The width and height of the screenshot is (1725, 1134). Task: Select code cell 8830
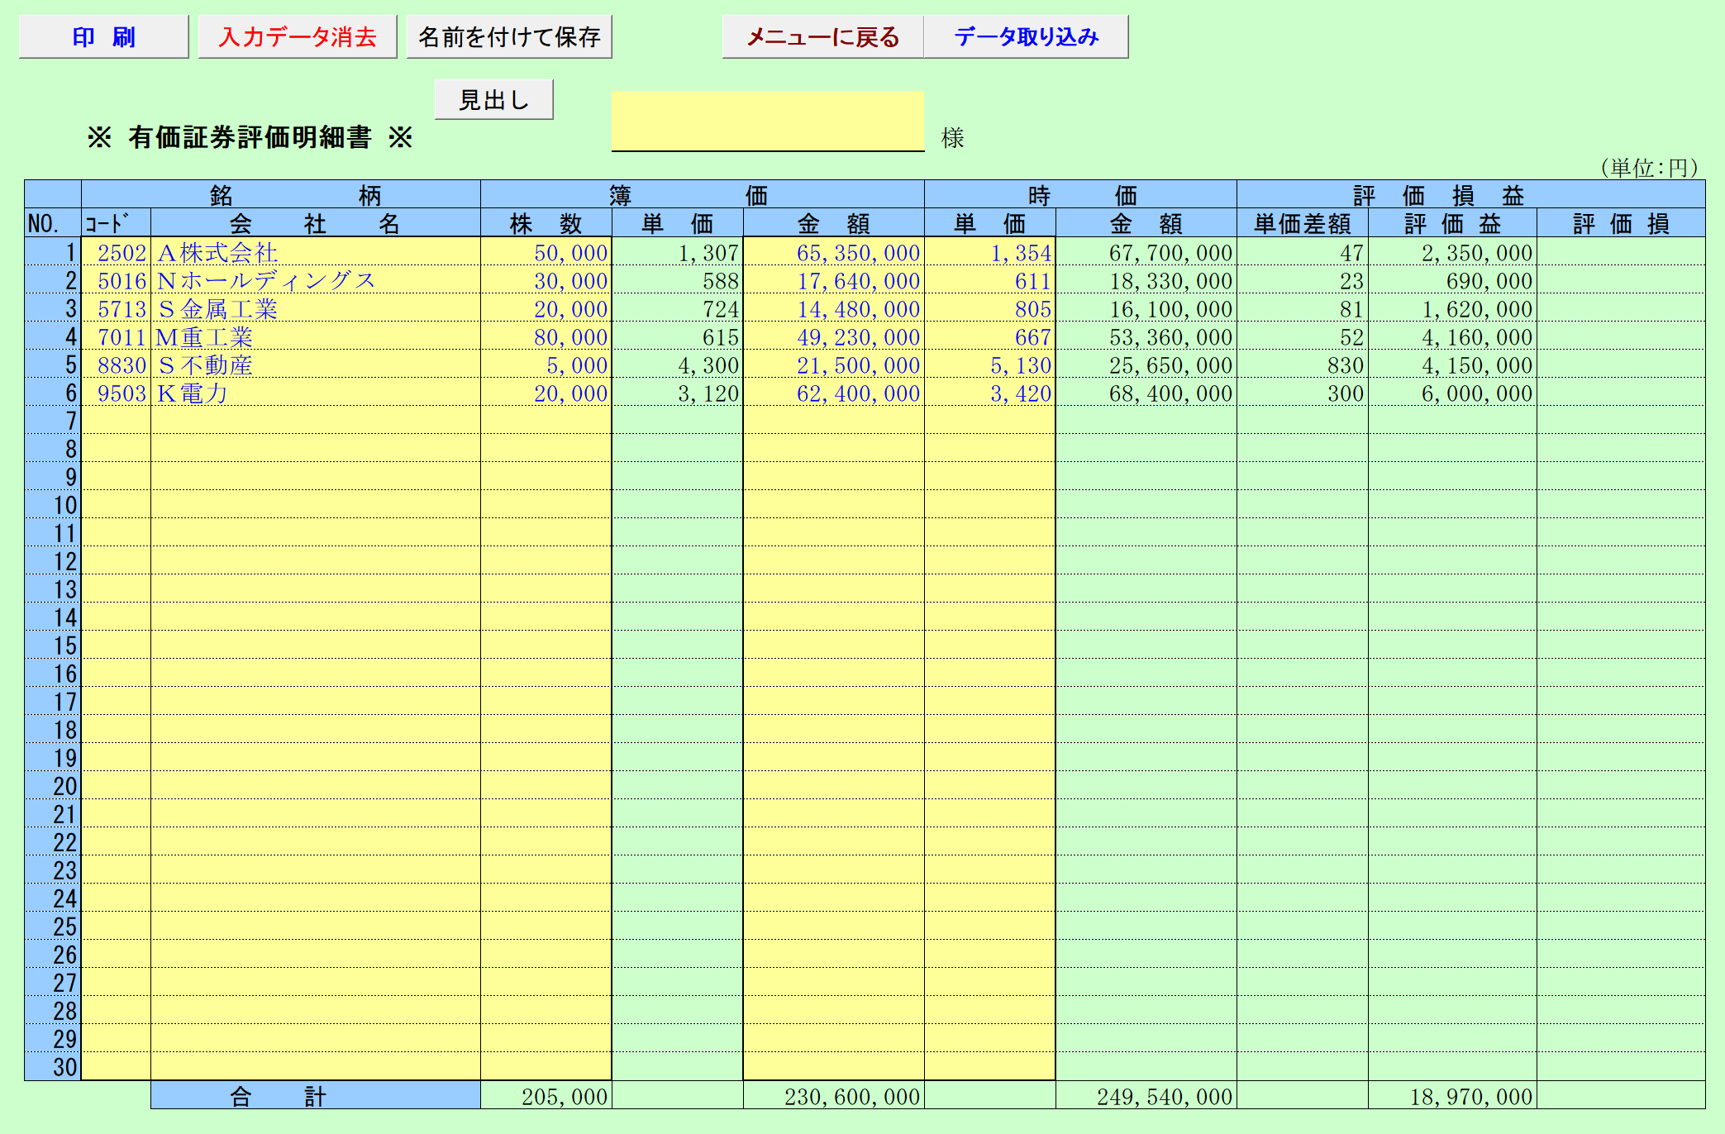[116, 364]
